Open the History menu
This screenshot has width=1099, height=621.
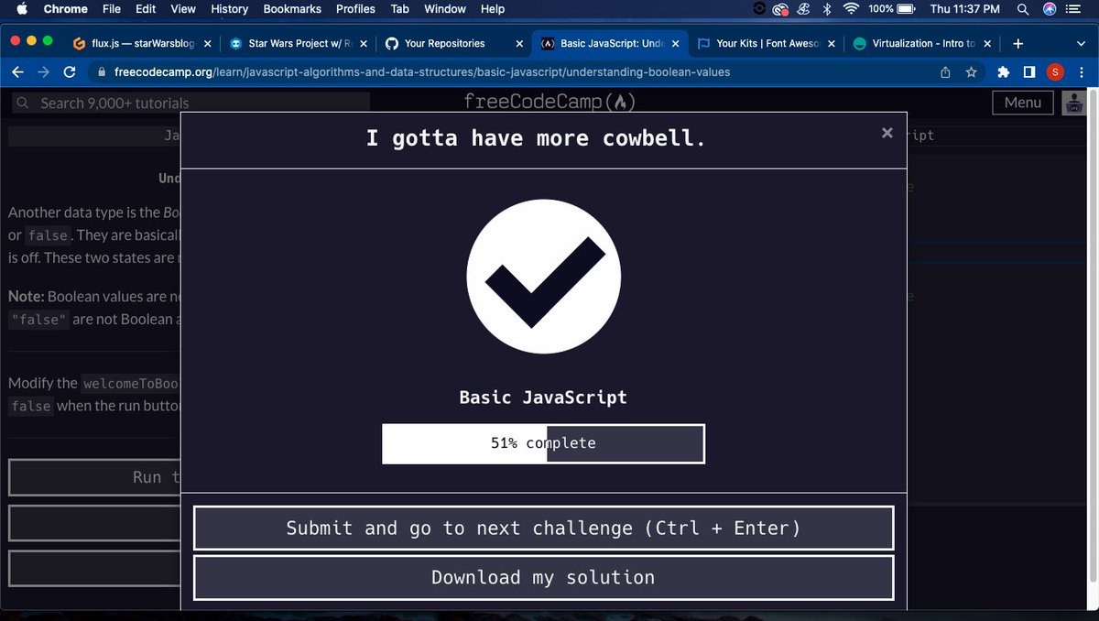[x=229, y=9]
